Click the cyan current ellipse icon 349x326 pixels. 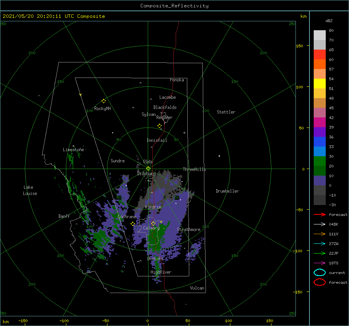(x=320, y=273)
